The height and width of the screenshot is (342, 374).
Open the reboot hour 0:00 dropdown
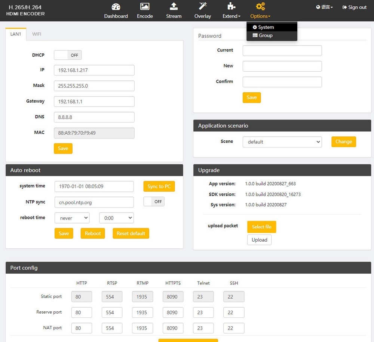click(116, 218)
